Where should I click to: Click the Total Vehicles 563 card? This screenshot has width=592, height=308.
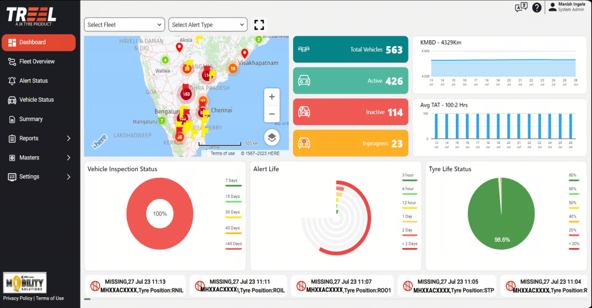[x=350, y=50]
